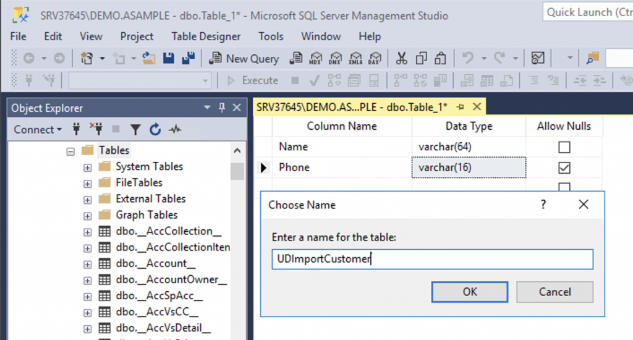Expand the Graph Tables folder

tap(87, 216)
